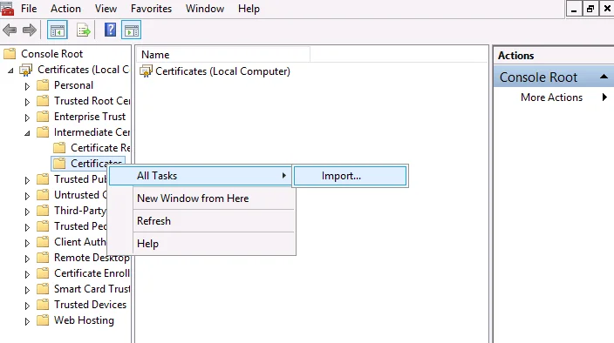Open the Action menu
The image size is (614, 343).
point(65,9)
